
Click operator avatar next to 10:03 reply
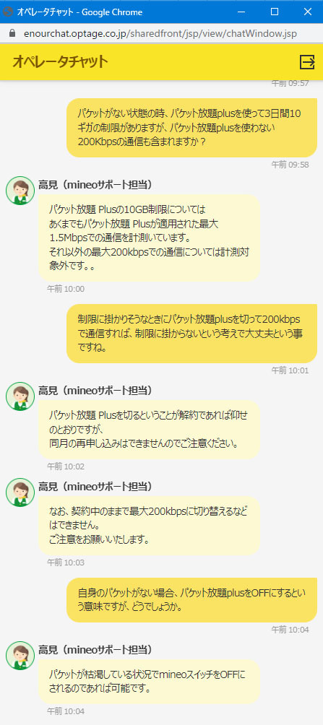(x=20, y=492)
